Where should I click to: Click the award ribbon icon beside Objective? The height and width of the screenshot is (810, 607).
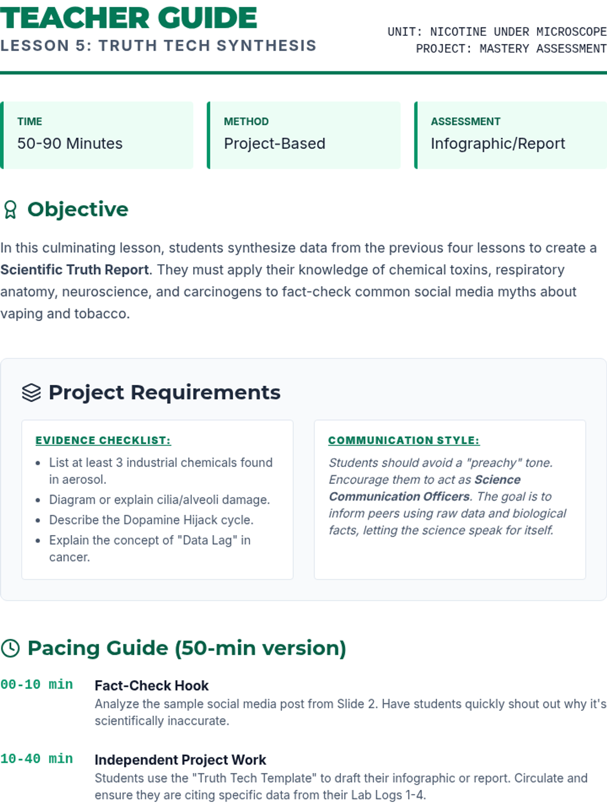(x=10, y=210)
